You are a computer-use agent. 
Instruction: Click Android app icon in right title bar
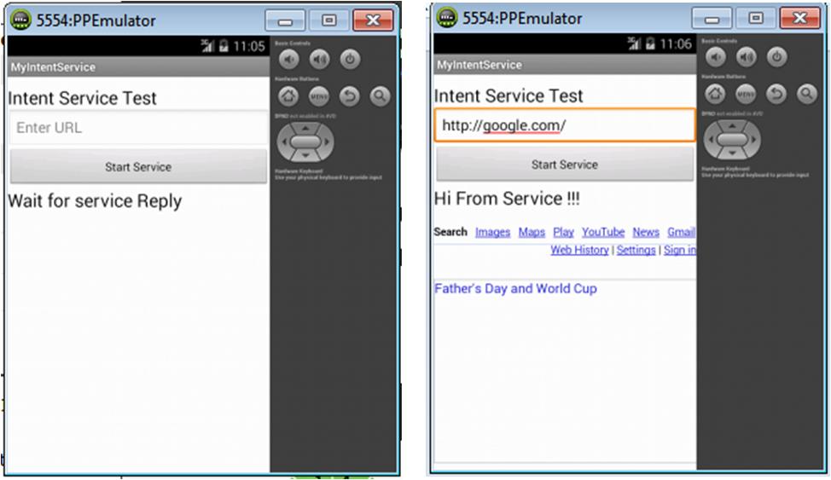click(447, 18)
